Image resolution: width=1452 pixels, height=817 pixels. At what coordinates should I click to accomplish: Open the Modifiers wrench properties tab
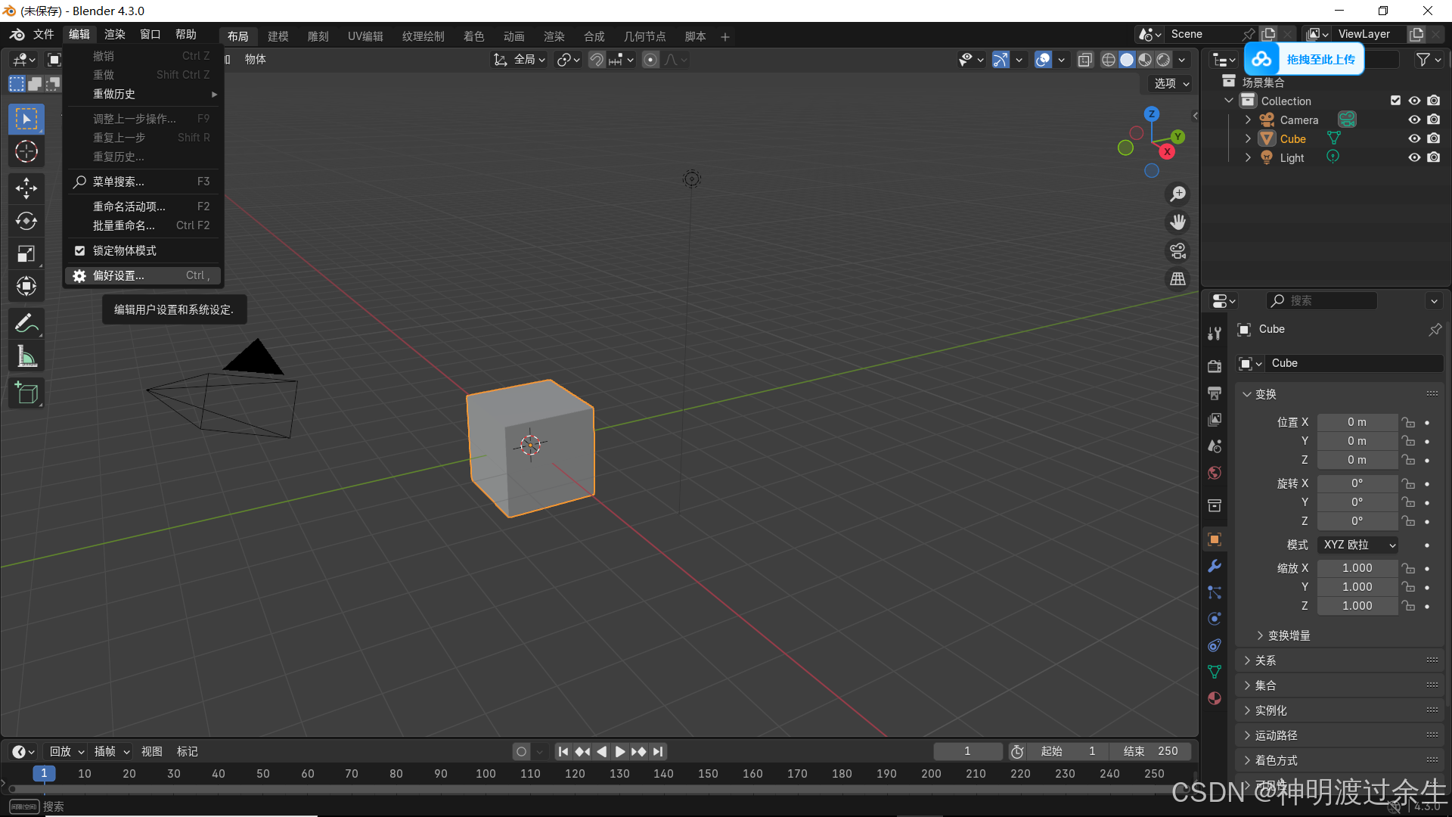coord(1215,566)
